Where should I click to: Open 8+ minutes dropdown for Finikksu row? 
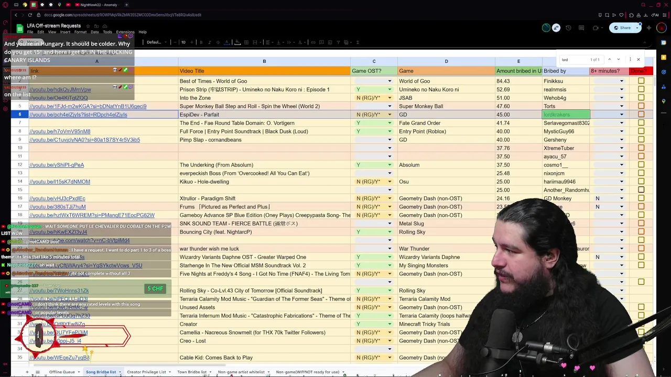point(622,81)
